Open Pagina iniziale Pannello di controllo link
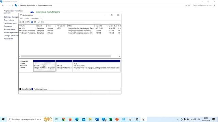 click(x=13, y=12)
